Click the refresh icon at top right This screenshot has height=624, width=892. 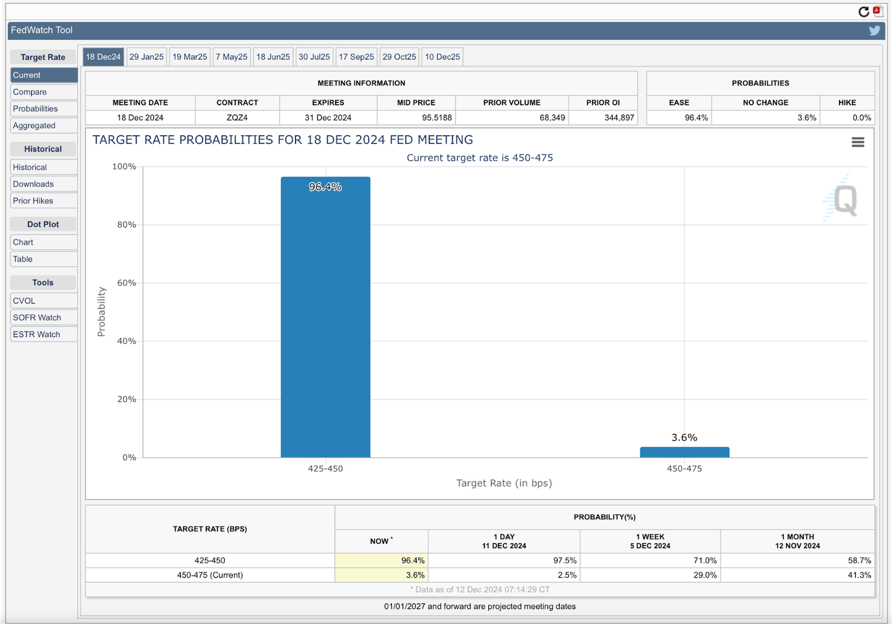[x=864, y=12]
